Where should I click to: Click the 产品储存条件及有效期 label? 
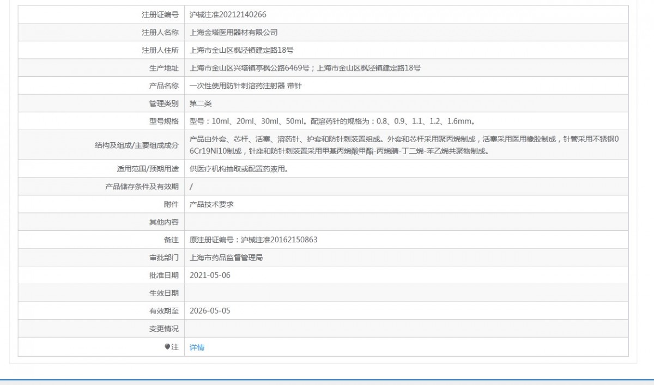coord(142,187)
